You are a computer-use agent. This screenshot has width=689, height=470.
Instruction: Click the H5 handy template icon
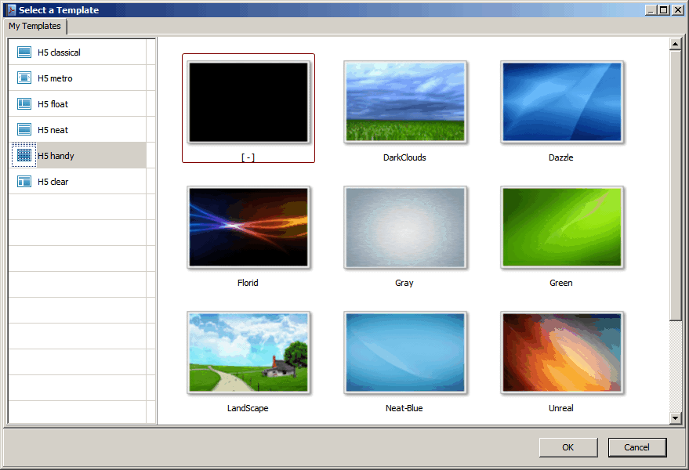(24, 156)
